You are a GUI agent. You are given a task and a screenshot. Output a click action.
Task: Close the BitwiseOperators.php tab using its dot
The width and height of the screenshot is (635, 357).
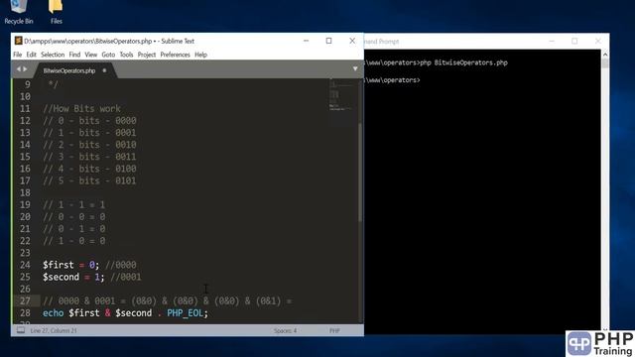click(x=104, y=70)
